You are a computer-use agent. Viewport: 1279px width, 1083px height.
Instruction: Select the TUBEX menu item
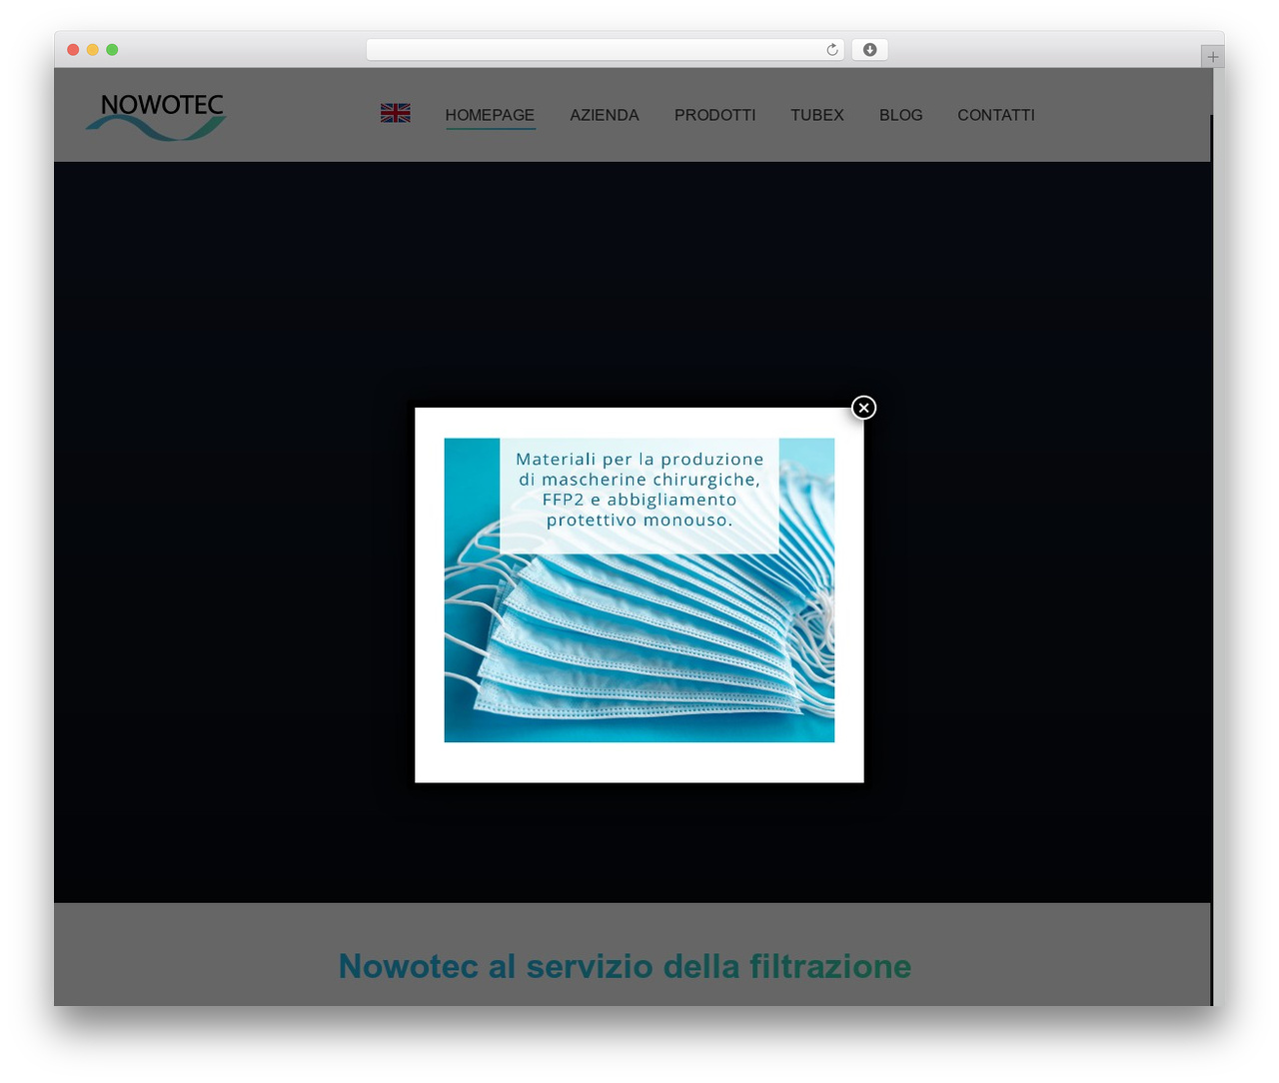pos(817,115)
